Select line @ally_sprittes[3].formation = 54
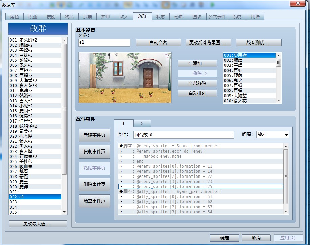Screen dimensions: 310x245 point(201,212)
